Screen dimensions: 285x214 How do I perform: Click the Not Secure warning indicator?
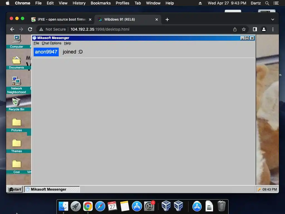(52, 29)
